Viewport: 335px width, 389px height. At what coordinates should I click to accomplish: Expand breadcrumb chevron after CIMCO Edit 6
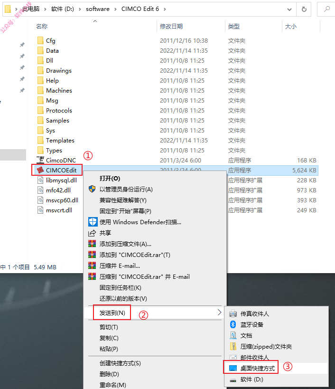pyautogui.click(x=165, y=9)
